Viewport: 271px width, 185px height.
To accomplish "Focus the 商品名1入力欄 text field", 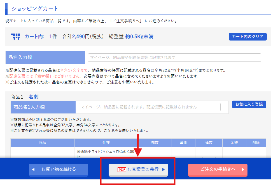I will [x=149, y=107].
